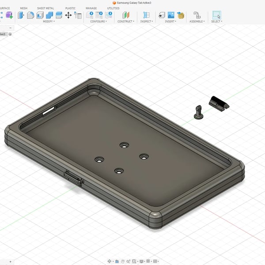Click the Insert Derive icon

[162, 15]
